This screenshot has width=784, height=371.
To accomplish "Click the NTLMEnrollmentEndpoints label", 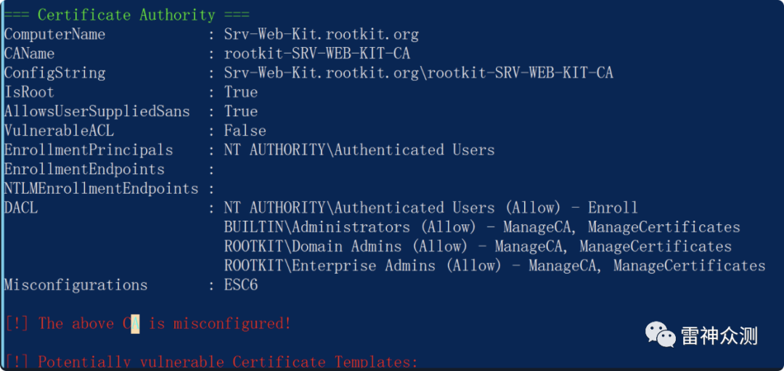I will click(102, 189).
